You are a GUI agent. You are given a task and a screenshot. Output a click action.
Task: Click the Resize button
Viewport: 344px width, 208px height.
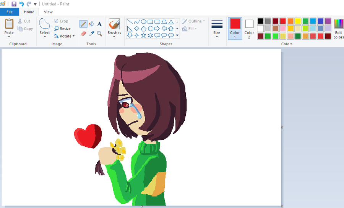click(62, 29)
